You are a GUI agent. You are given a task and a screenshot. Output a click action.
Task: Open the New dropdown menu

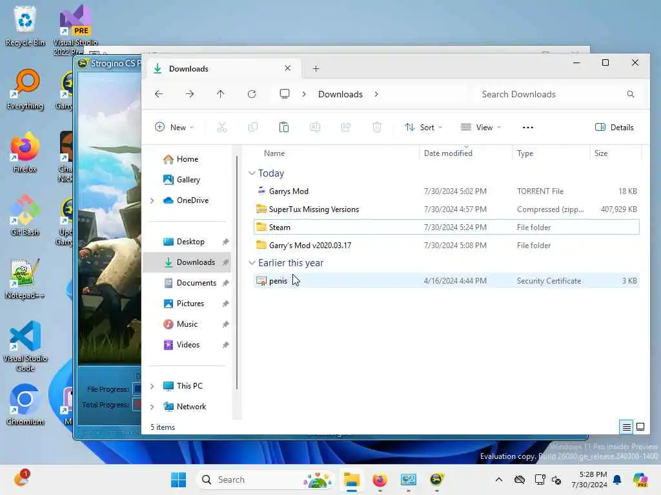[x=174, y=127]
